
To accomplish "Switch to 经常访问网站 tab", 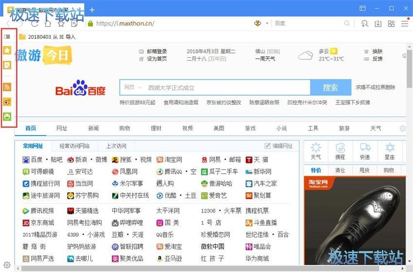I will tap(74, 146).
